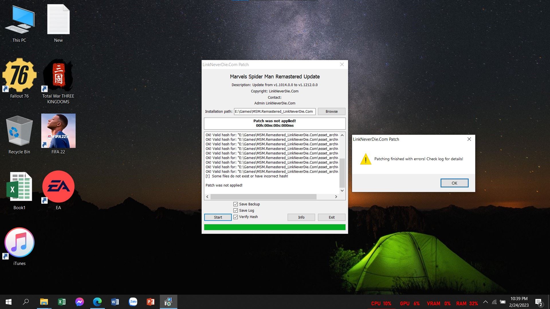Screen dimensions: 550x309
Task: Click Description update version text
Action: [275, 85]
